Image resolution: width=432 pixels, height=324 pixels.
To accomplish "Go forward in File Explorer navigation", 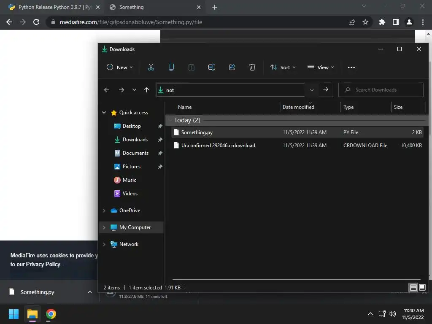I will (121, 90).
